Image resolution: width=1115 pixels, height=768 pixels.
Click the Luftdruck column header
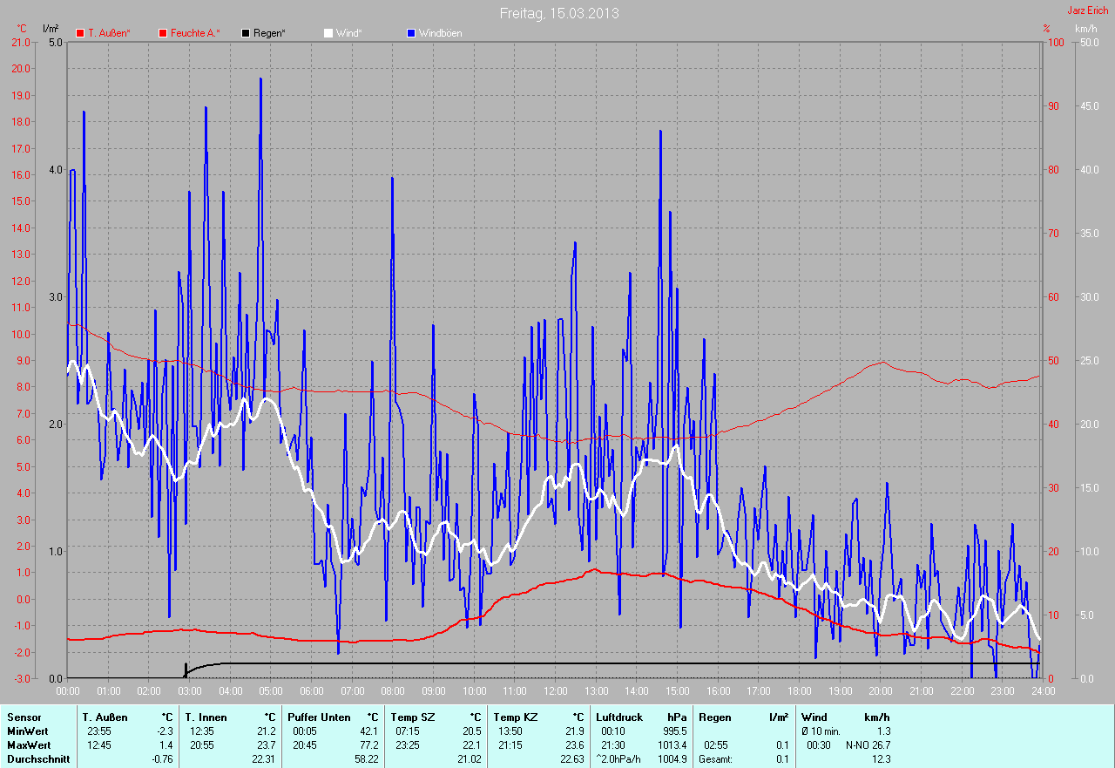(x=619, y=717)
